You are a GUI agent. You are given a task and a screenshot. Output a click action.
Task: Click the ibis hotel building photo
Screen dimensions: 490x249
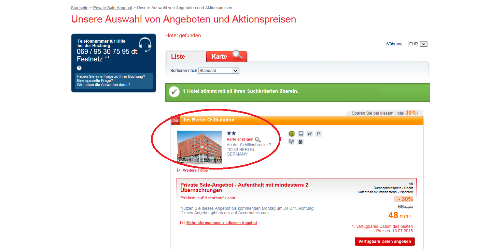[x=200, y=148]
